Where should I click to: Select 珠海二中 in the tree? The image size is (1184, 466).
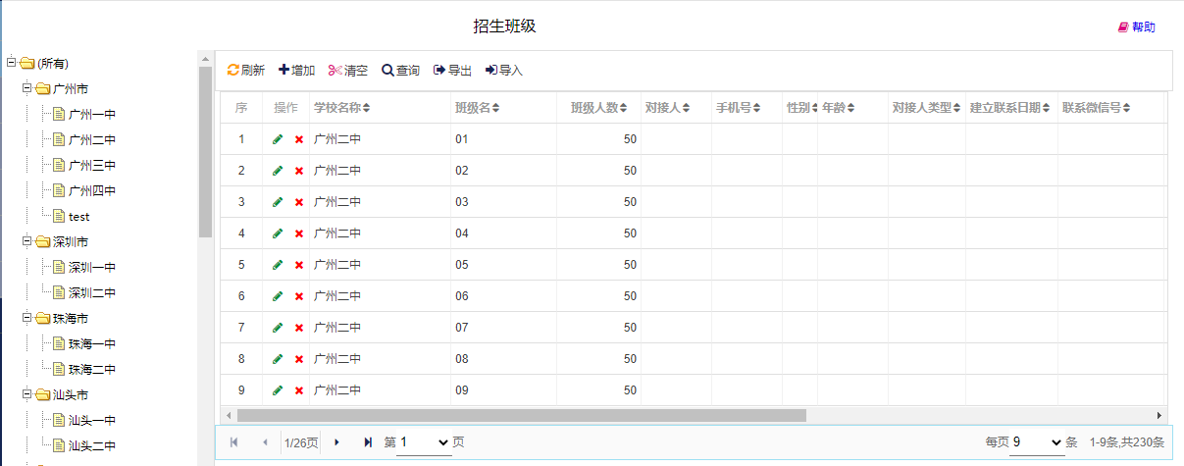click(x=92, y=369)
